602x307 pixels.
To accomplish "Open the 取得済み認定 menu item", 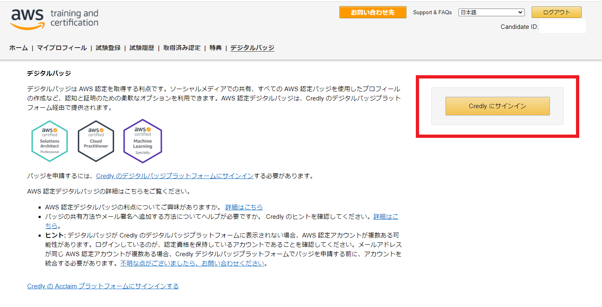I will pyautogui.click(x=182, y=48).
